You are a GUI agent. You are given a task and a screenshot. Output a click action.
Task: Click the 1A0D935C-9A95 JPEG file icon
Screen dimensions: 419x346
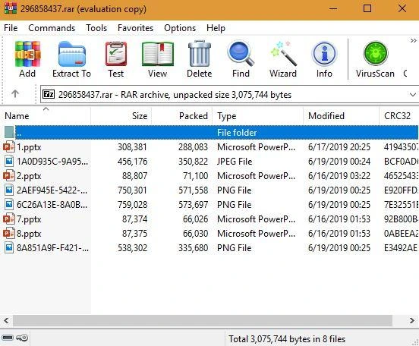click(x=9, y=162)
